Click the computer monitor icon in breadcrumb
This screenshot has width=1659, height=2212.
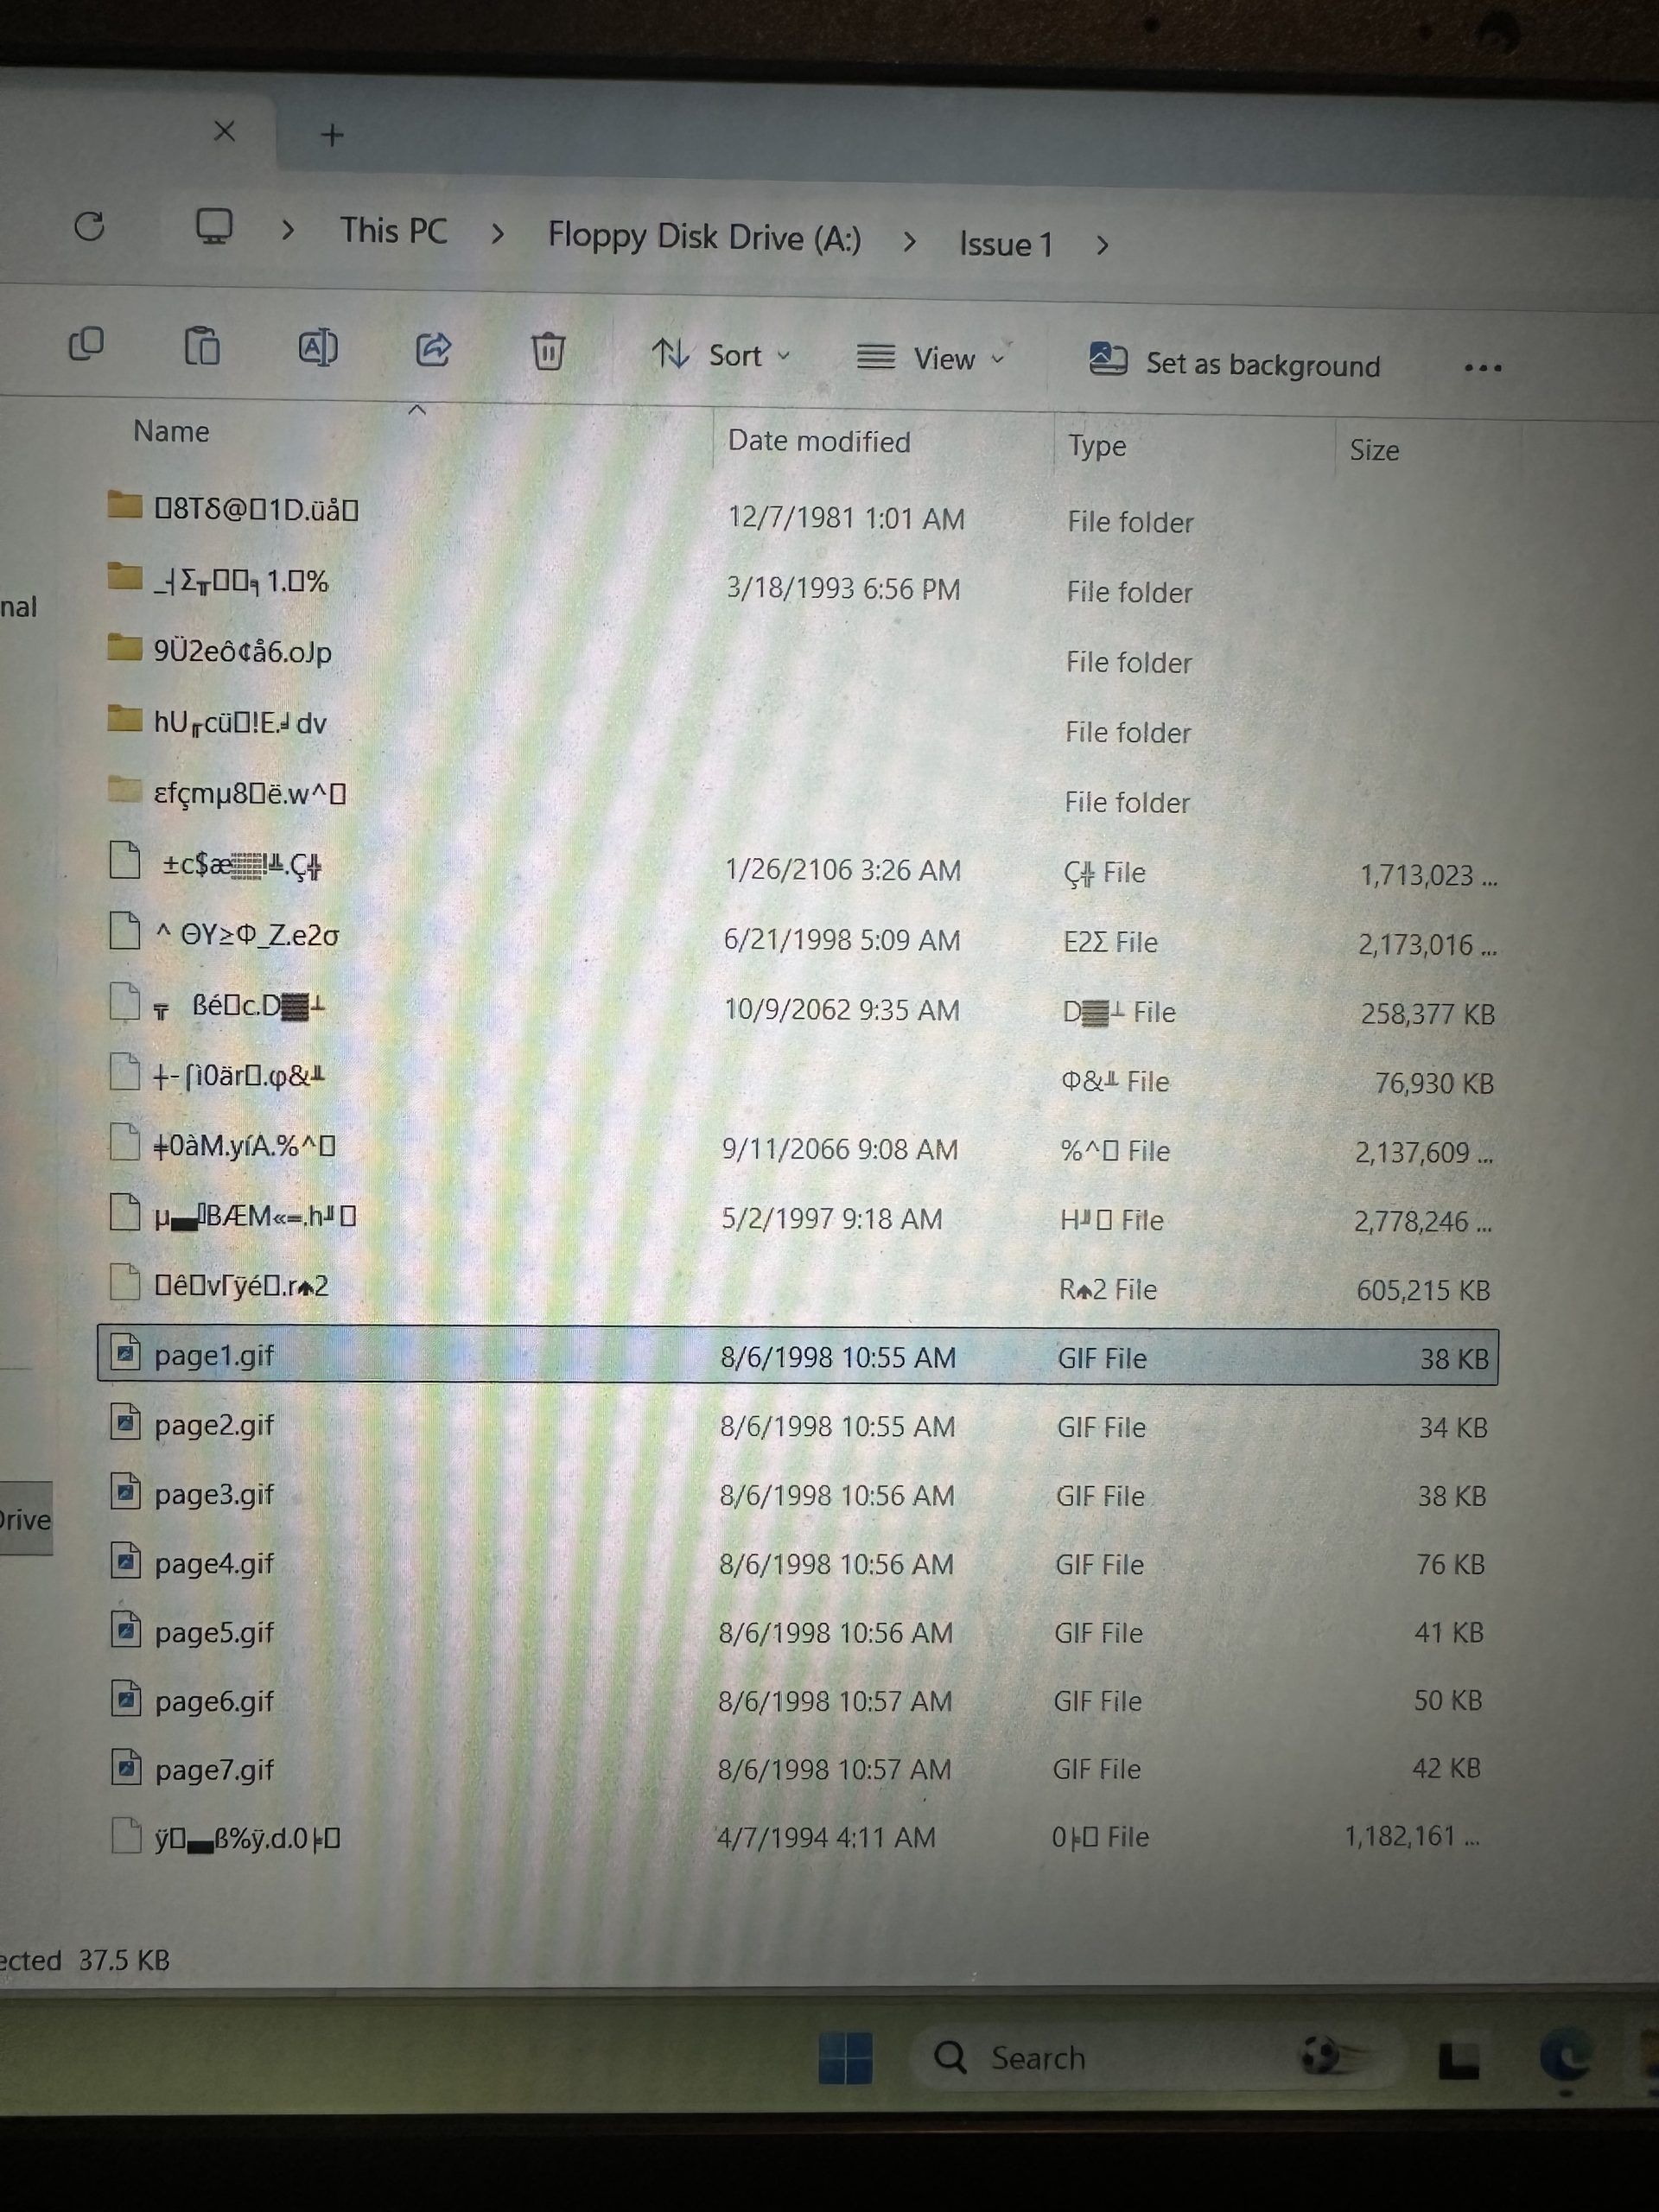point(214,227)
